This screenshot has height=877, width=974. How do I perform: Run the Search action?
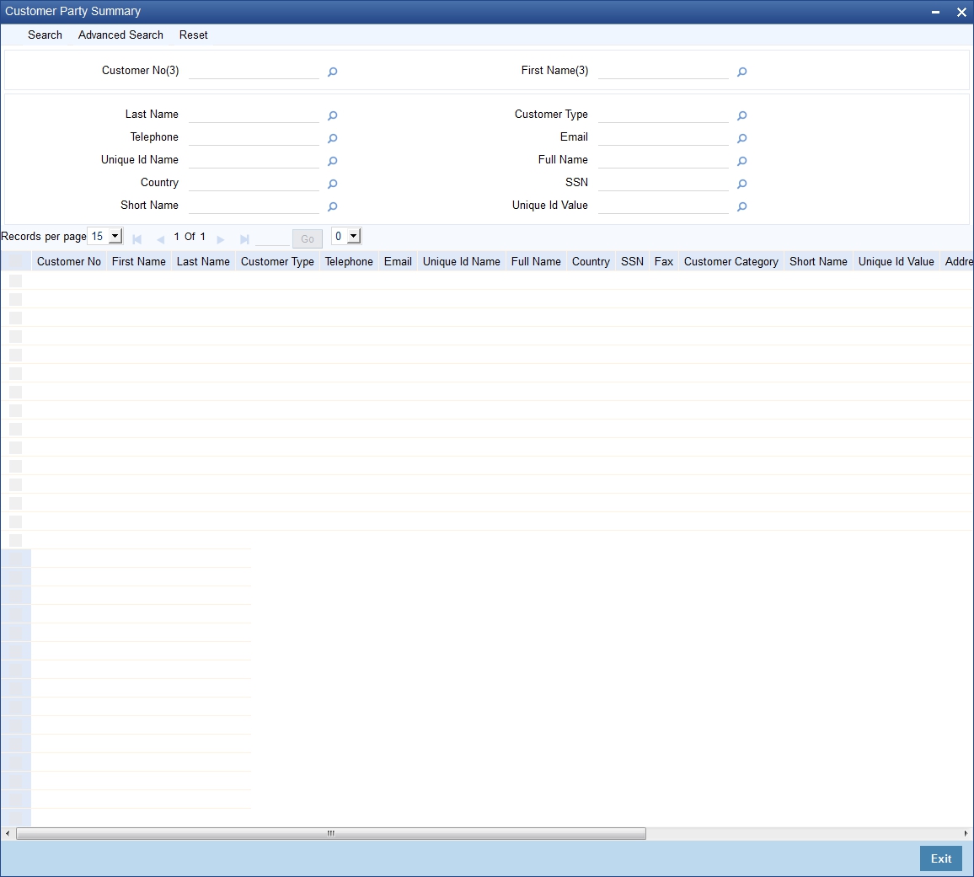click(x=45, y=35)
